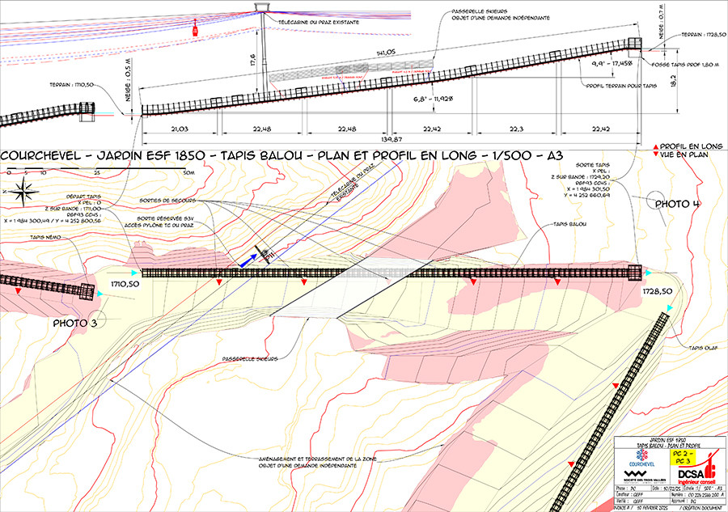Click the OBJET D'UNE DEMANDE INDÉPENDANTE note in the profile
Image resolution: width=728 pixels, height=512 pixels.
click(501, 18)
